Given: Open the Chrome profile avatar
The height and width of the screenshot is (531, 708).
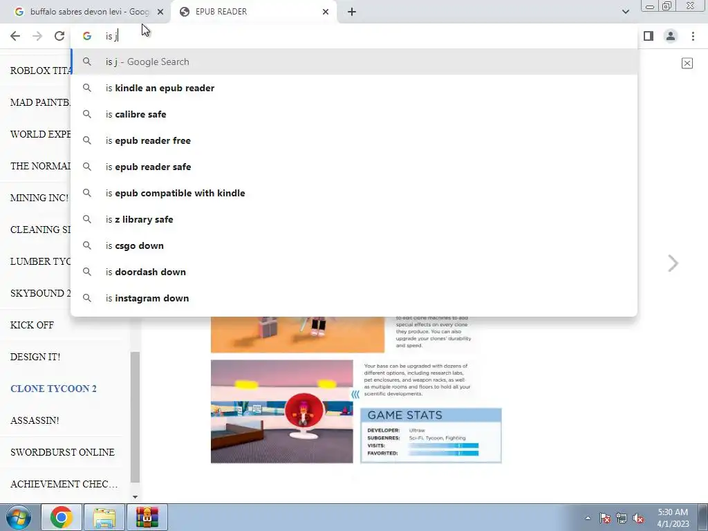Looking at the screenshot, I should pos(671,36).
